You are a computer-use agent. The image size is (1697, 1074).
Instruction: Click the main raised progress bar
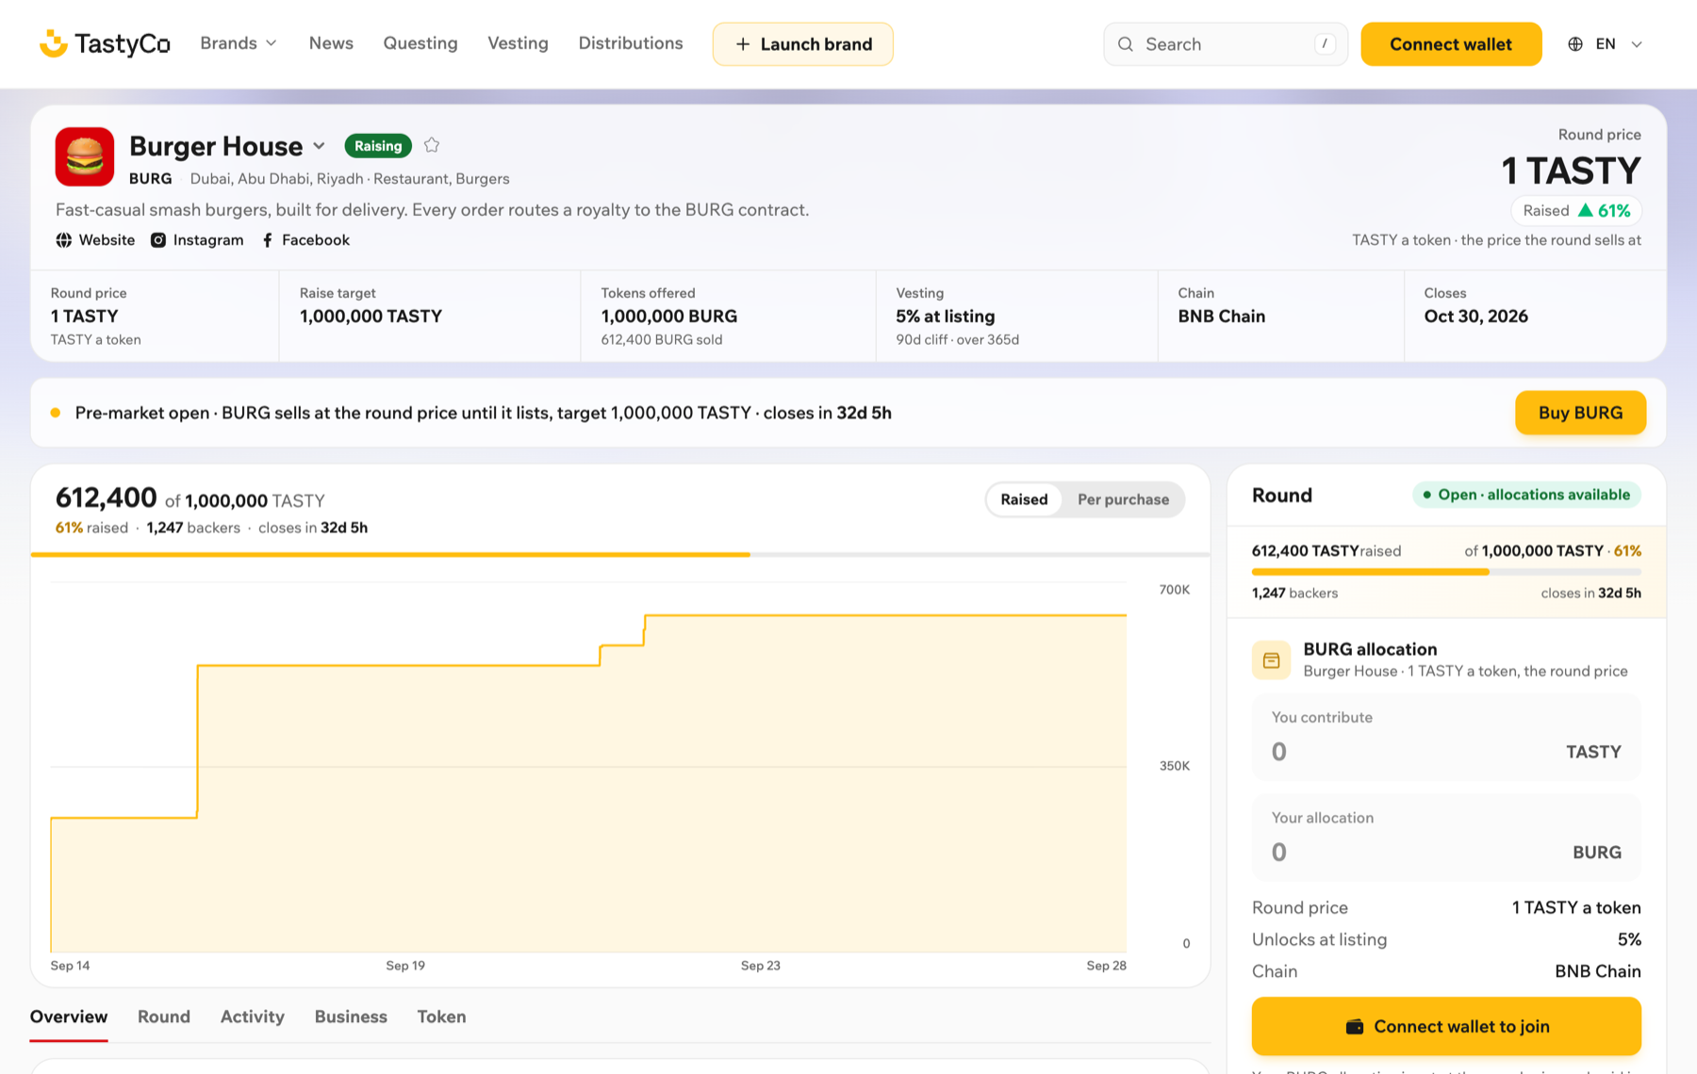(620, 555)
